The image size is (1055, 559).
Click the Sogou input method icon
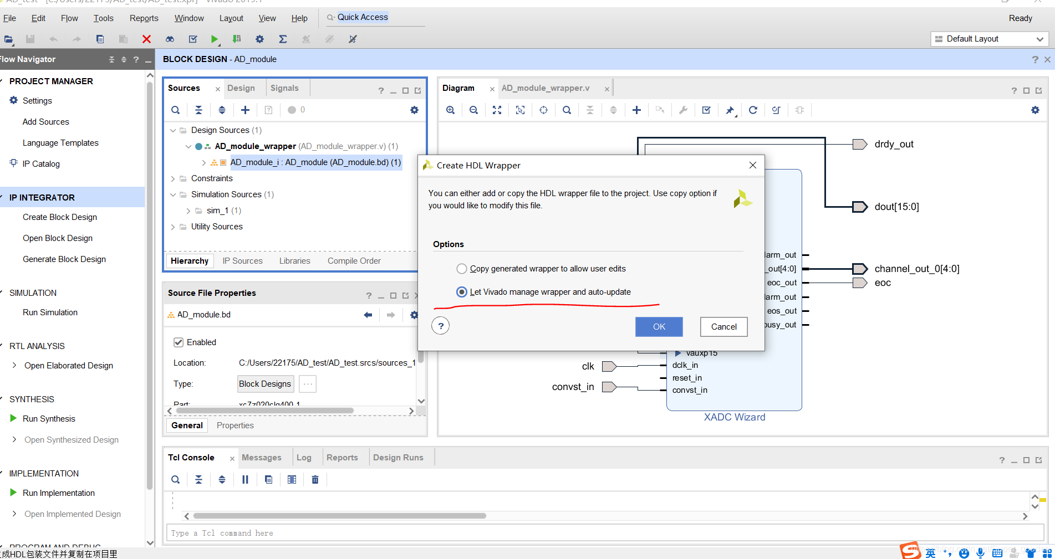point(910,551)
